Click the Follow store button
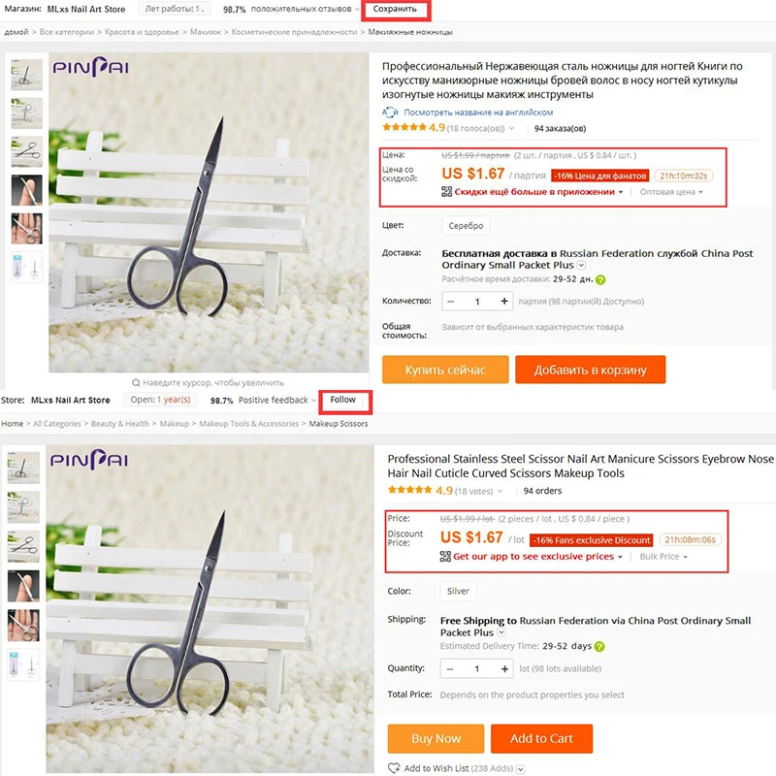Viewport: 776px width, 776px height. pyautogui.click(x=343, y=400)
